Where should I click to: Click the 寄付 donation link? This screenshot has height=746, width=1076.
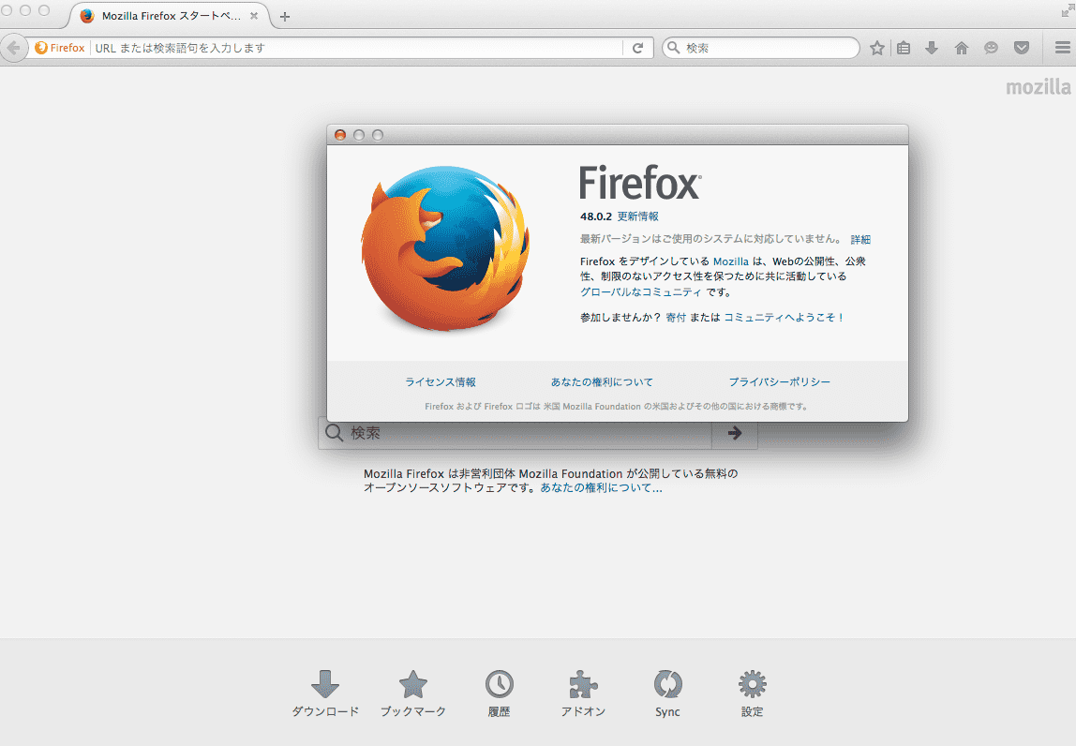[x=676, y=317]
